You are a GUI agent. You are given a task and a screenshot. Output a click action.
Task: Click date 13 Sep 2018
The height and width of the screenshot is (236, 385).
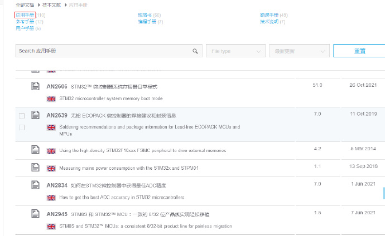pyautogui.click(x=363, y=166)
